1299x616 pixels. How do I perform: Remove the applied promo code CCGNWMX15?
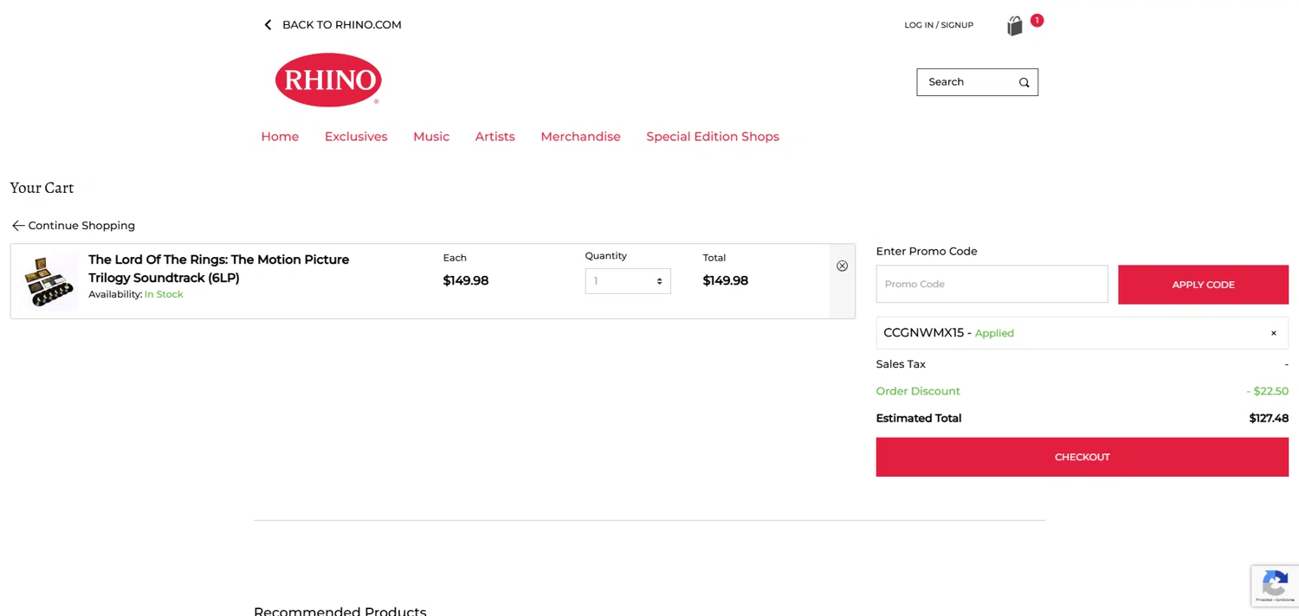point(1273,333)
